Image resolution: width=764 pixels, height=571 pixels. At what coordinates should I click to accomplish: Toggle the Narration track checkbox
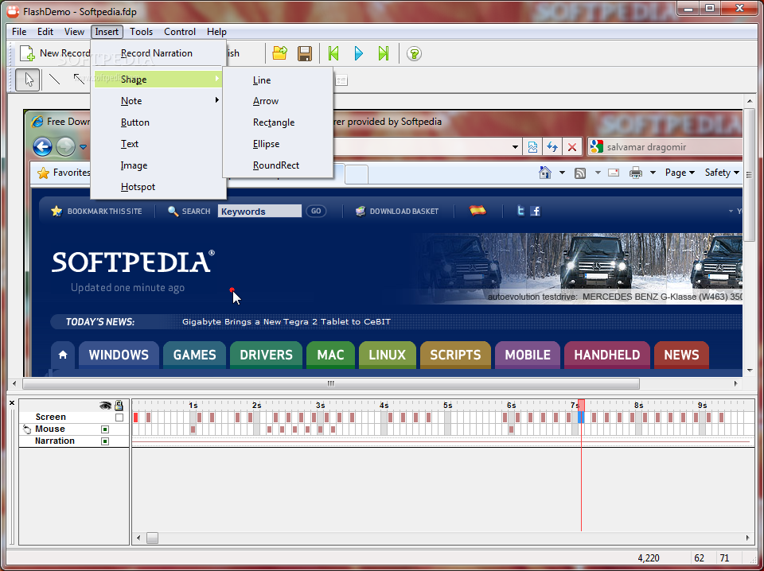[105, 441]
